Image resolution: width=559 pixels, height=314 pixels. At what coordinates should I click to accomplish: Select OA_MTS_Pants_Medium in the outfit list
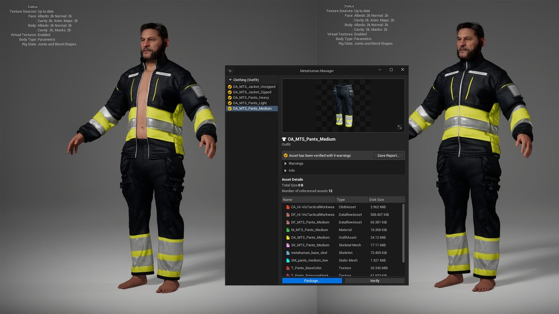252,109
